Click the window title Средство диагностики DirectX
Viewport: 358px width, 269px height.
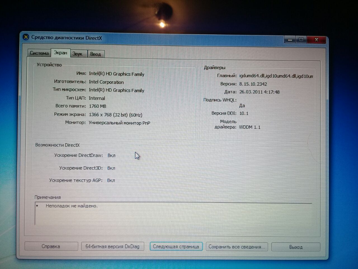(67, 38)
